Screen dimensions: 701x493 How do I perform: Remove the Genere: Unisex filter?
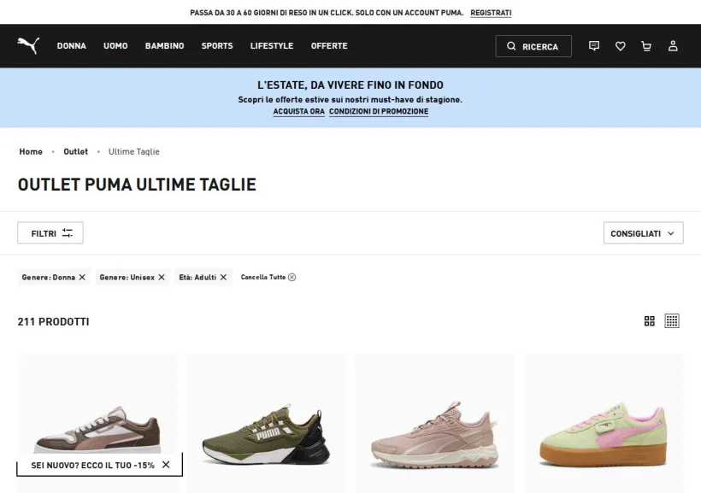(x=162, y=277)
